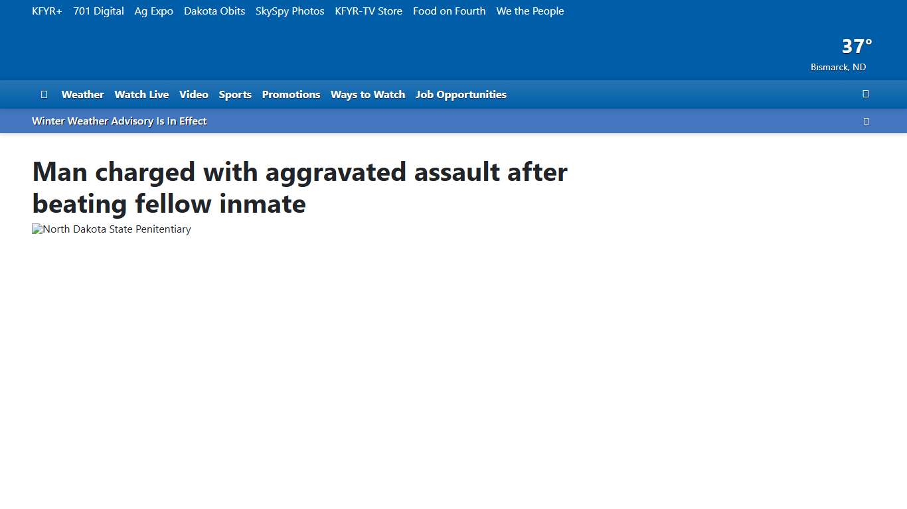This screenshot has width=907, height=509.
Task: Open the Winter Weather Advisory banner
Action: click(x=119, y=121)
